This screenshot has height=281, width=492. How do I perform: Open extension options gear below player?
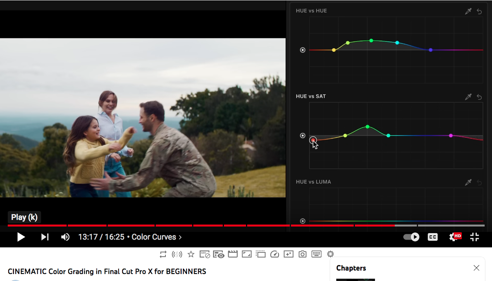pyautogui.click(x=330, y=254)
